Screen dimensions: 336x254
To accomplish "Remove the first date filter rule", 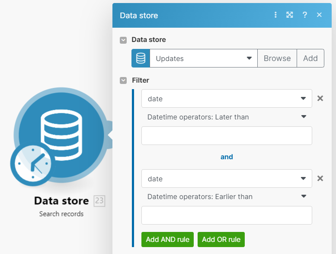I will pos(320,99).
